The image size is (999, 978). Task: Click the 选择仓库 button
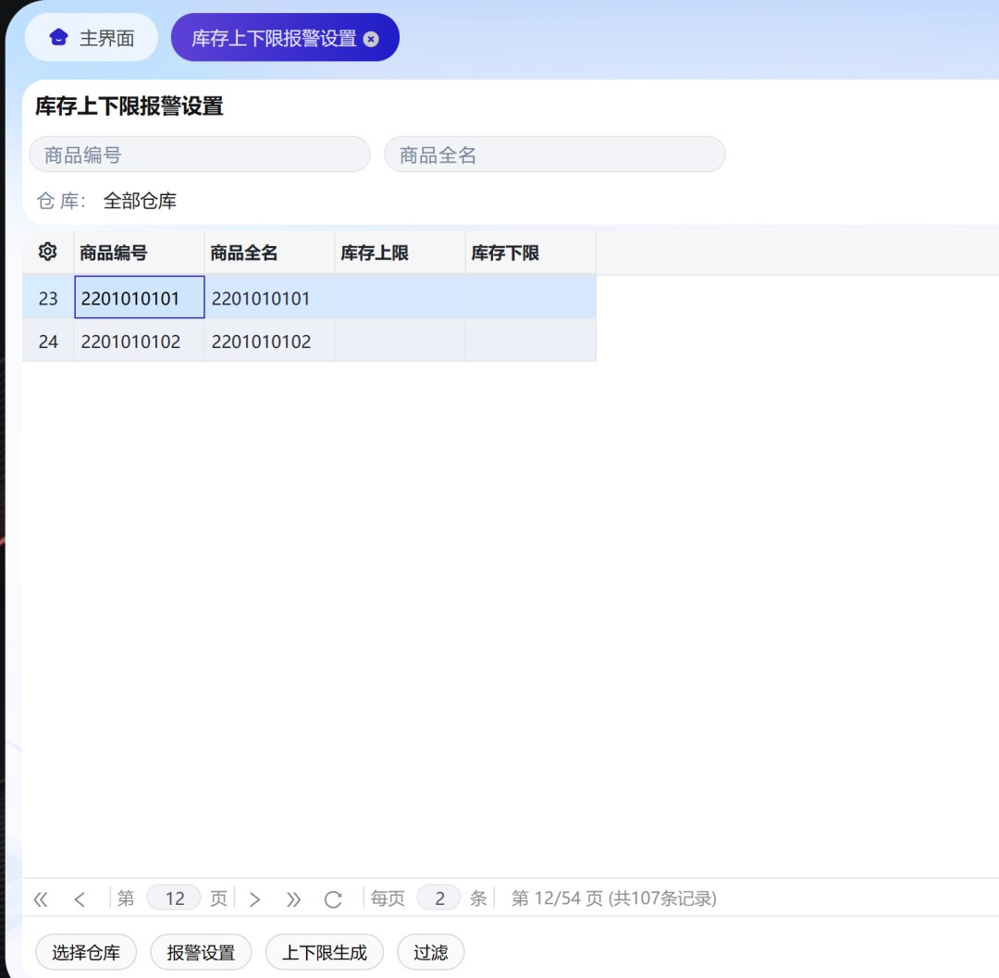tap(86, 952)
